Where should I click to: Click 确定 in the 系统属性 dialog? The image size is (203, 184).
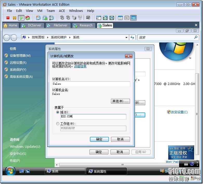[99, 152]
